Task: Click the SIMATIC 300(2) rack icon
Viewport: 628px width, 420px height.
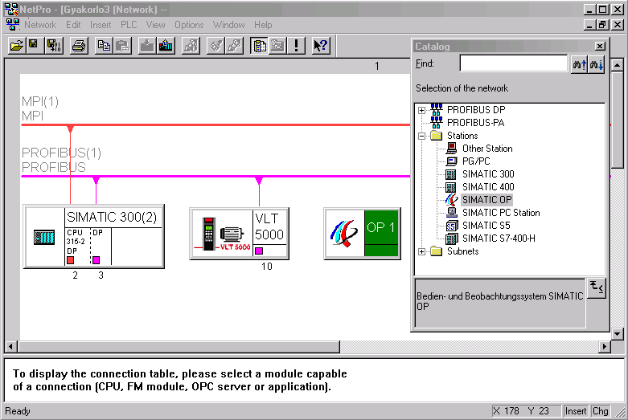Action: [44, 237]
